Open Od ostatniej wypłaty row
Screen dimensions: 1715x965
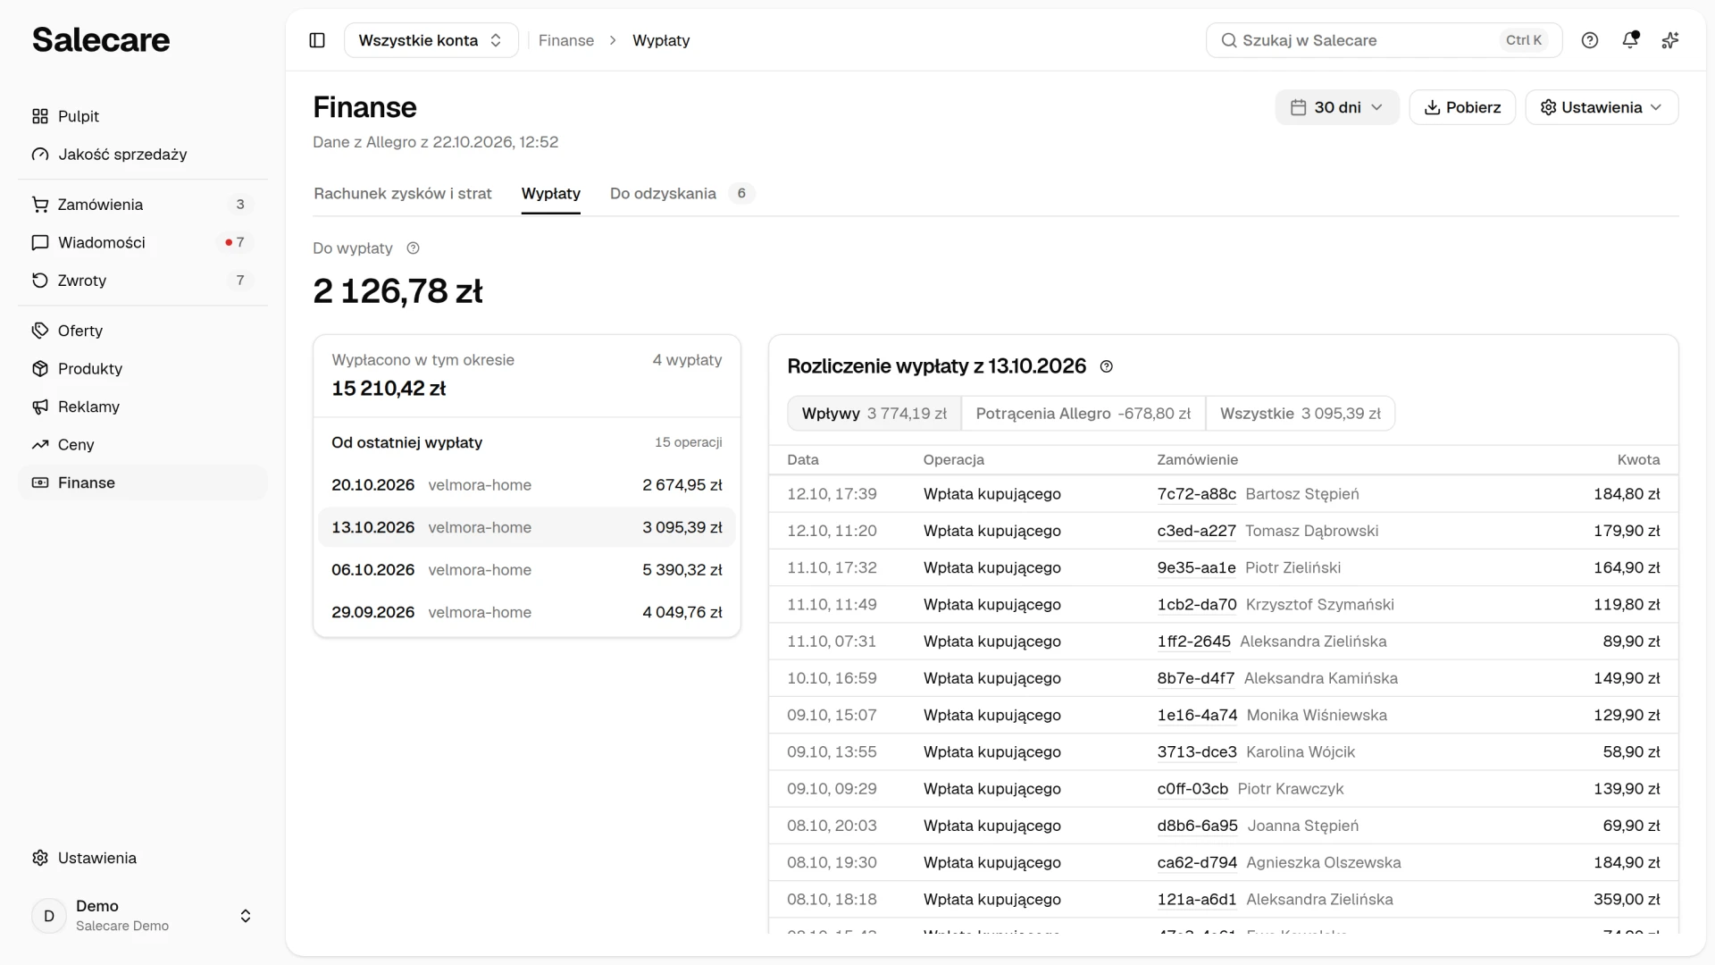pyautogui.click(x=527, y=442)
